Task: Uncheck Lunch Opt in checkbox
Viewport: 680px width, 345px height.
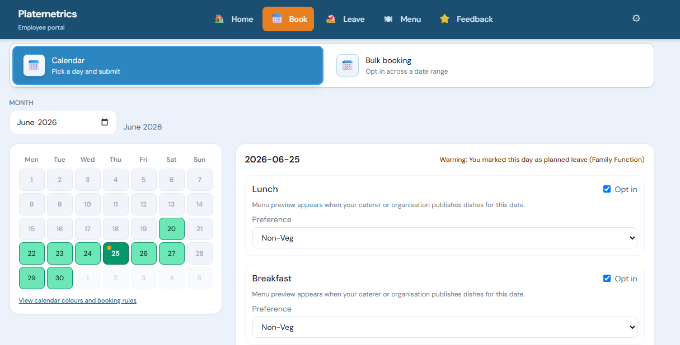Action: 607,189
